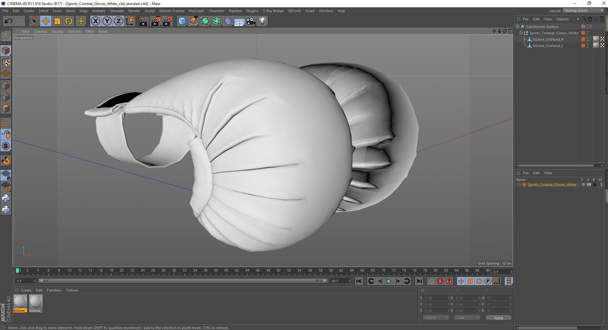The image size is (608, 330).
Task: Click layer color swatch of Sports_Combat_Gloves_White
Action: [x=583, y=33]
